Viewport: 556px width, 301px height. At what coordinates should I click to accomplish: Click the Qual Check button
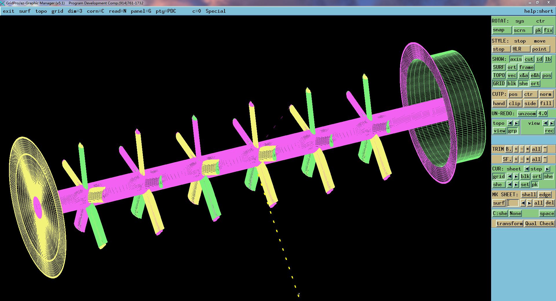click(x=539, y=223)
